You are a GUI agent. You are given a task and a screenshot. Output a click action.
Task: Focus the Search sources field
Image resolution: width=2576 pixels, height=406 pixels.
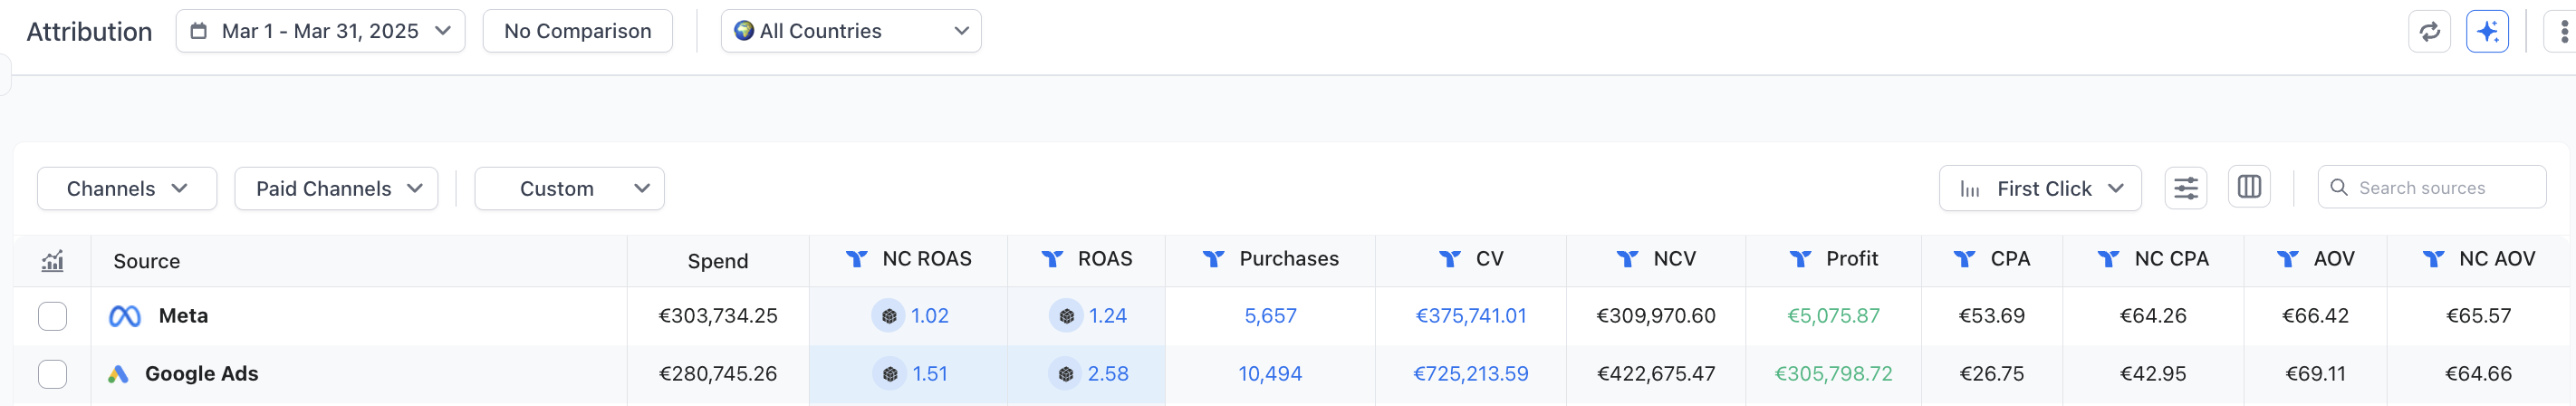(2440, 188)
